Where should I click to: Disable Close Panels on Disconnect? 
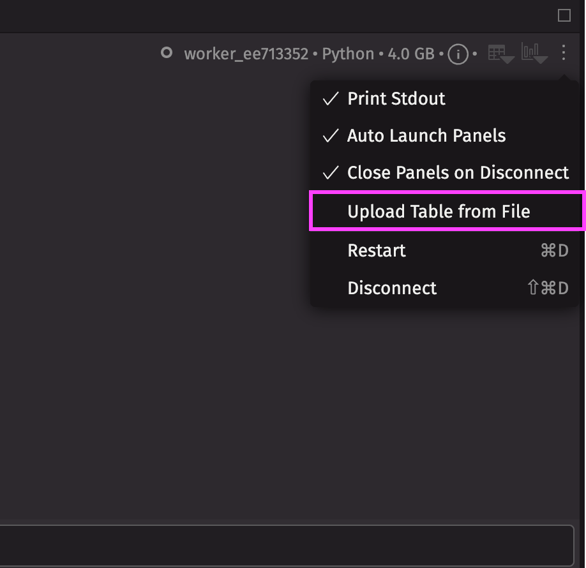pyautogui.click(x=457, y=173)
